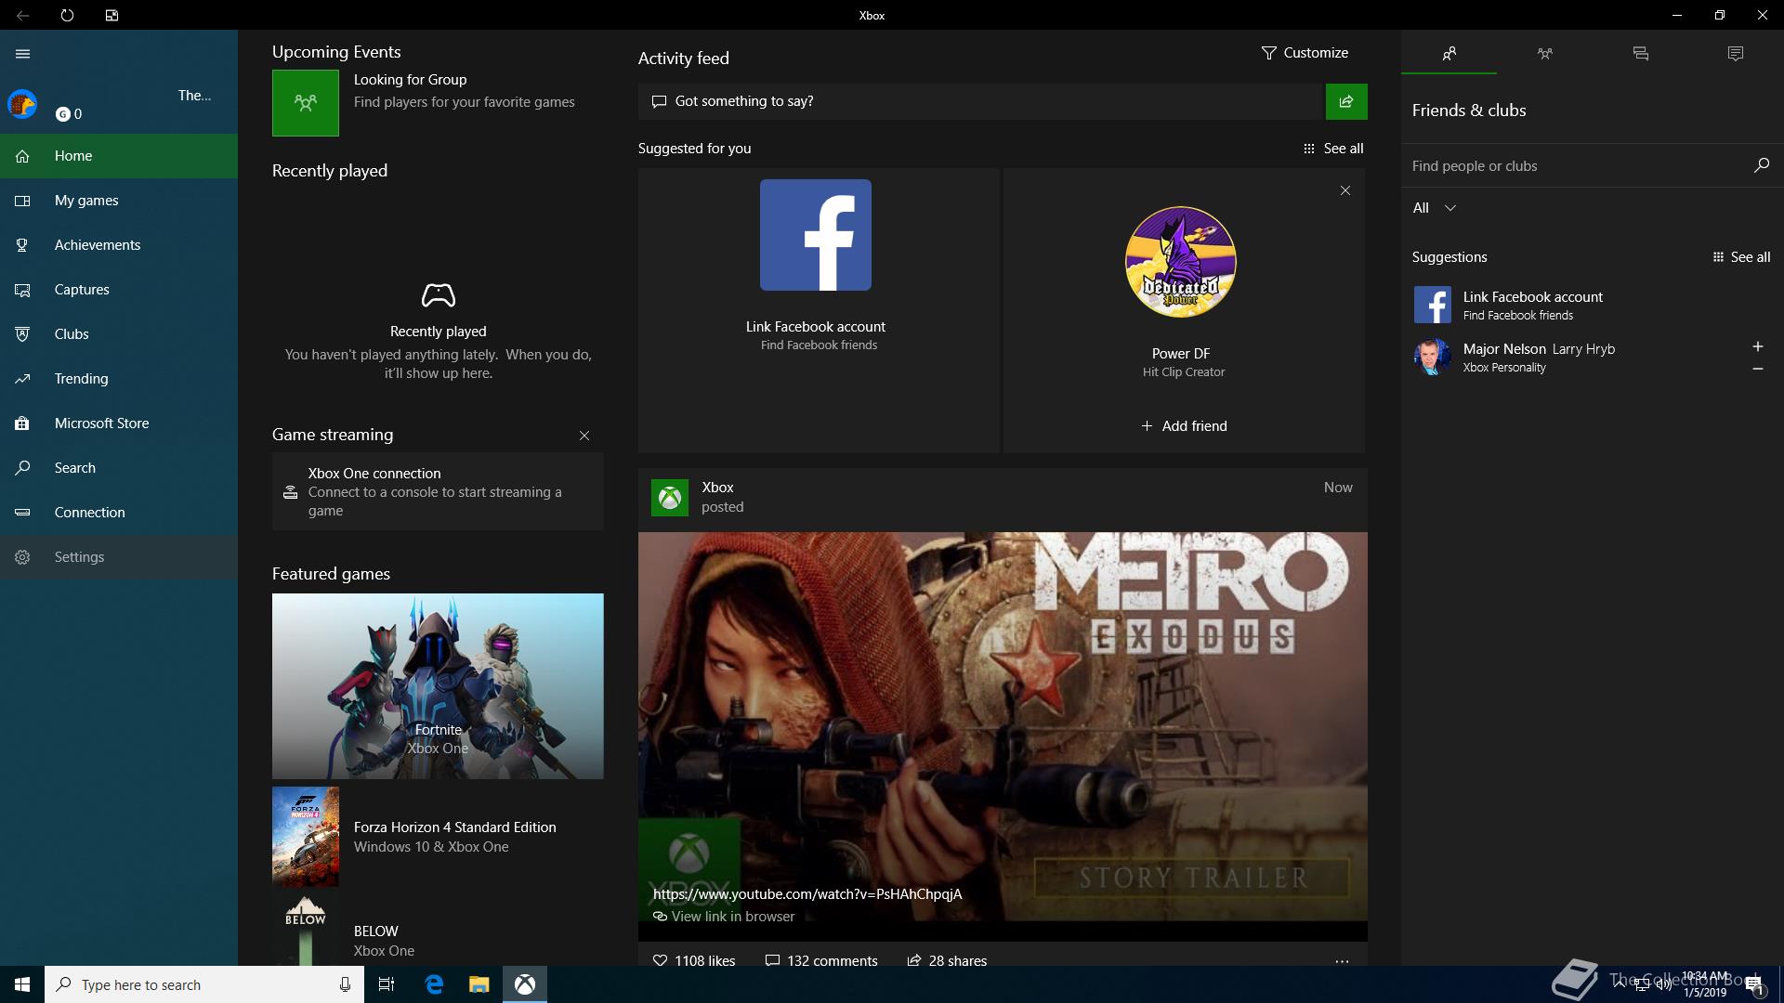Open the Fortnite featured game thumbnail
The image size is (1784, 1003).
(x=438, y=685)
